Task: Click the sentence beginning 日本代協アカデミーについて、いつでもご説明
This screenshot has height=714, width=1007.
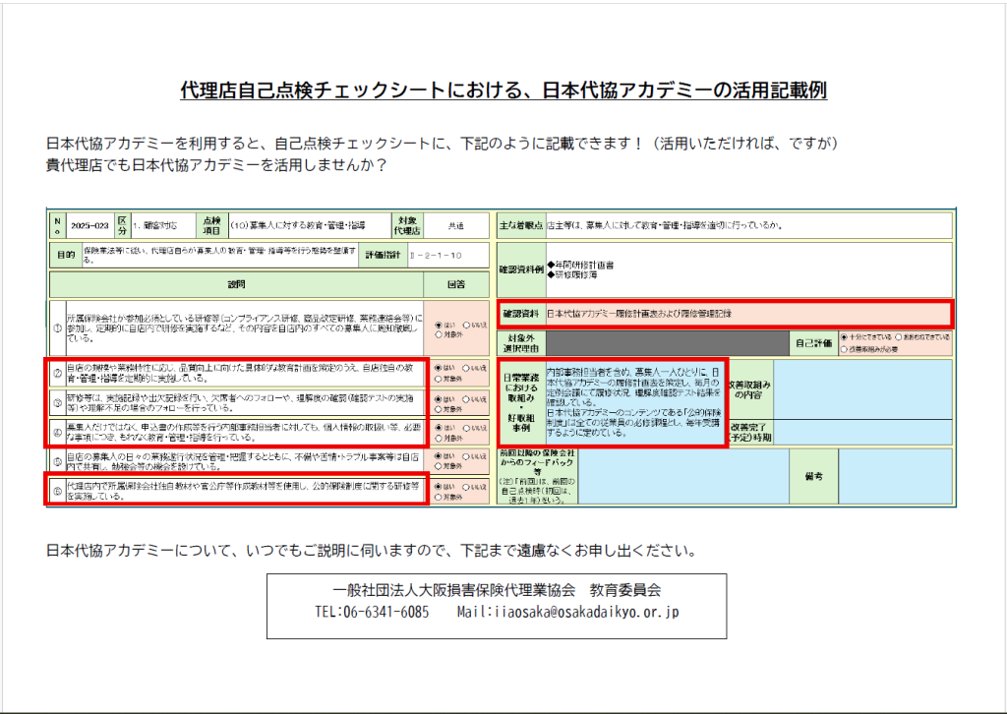Action: pos(371,551)
